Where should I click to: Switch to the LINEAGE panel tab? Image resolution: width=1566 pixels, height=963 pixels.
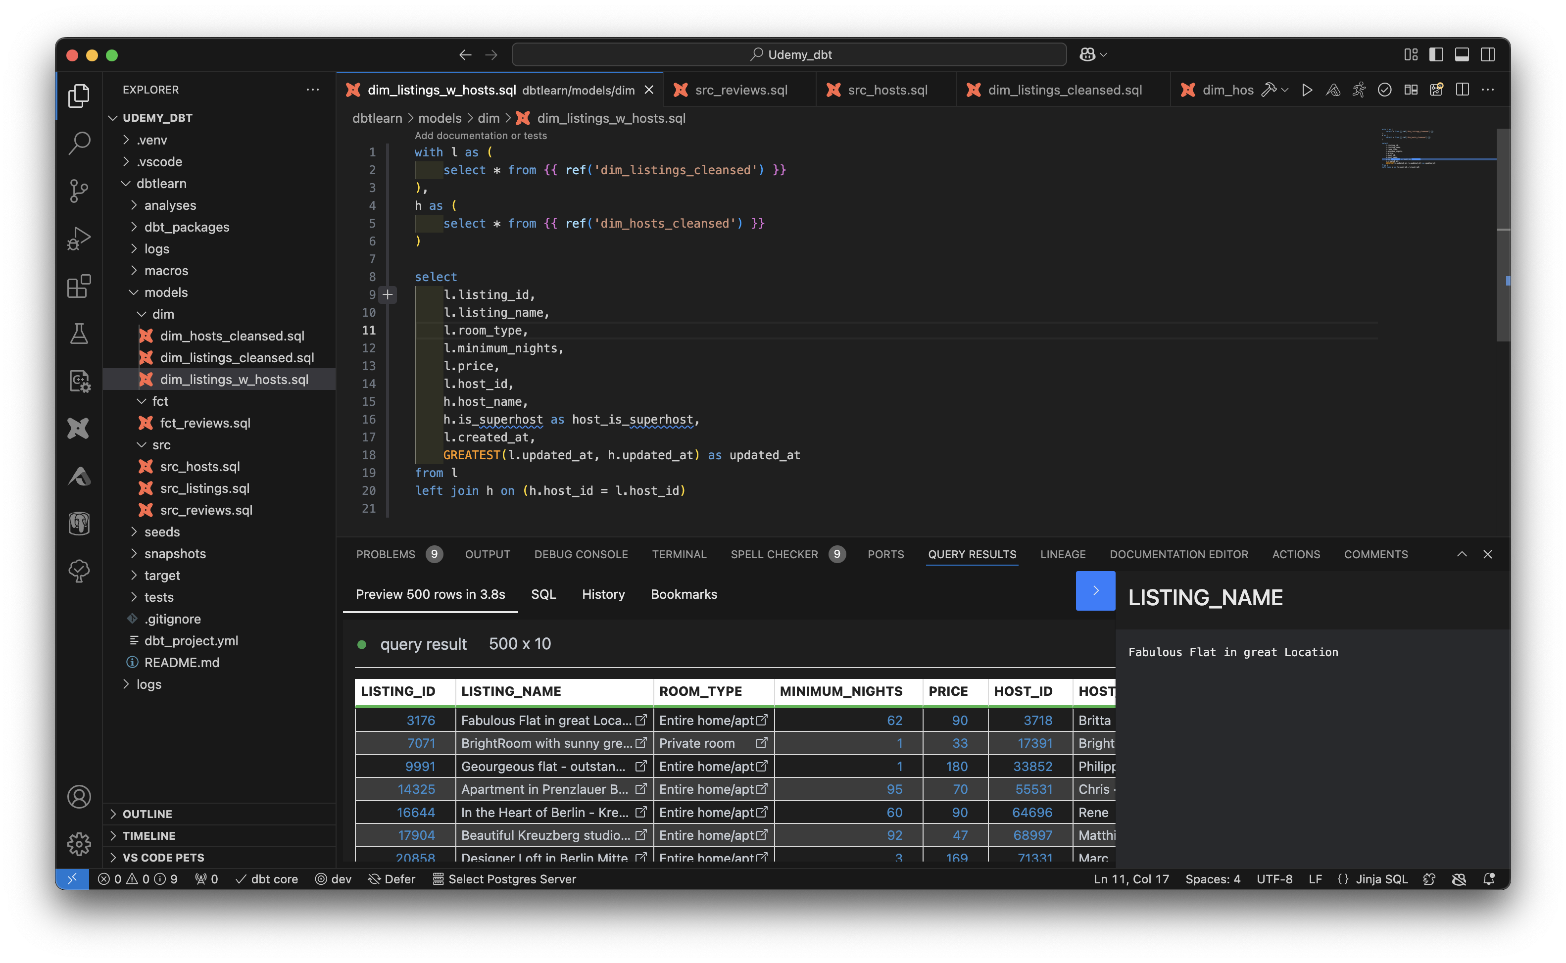1062,554
